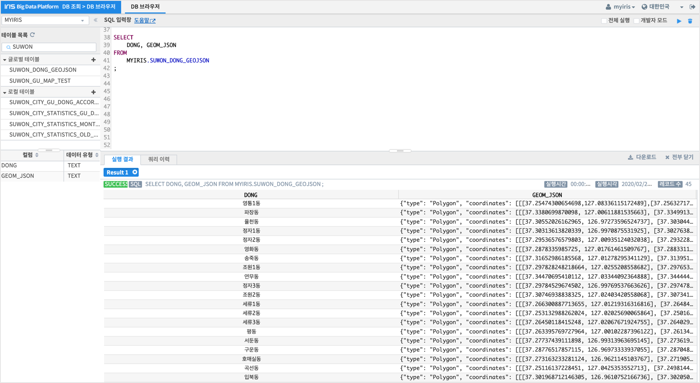Clear the SQL editor with trash icon

(x=690, y=21)
